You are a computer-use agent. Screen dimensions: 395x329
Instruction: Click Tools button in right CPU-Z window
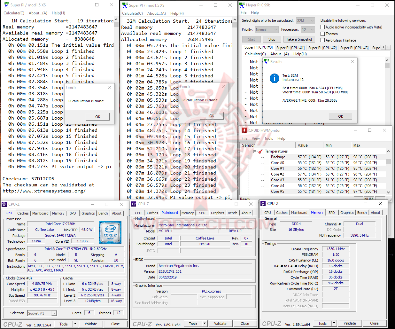pos(322,324)
